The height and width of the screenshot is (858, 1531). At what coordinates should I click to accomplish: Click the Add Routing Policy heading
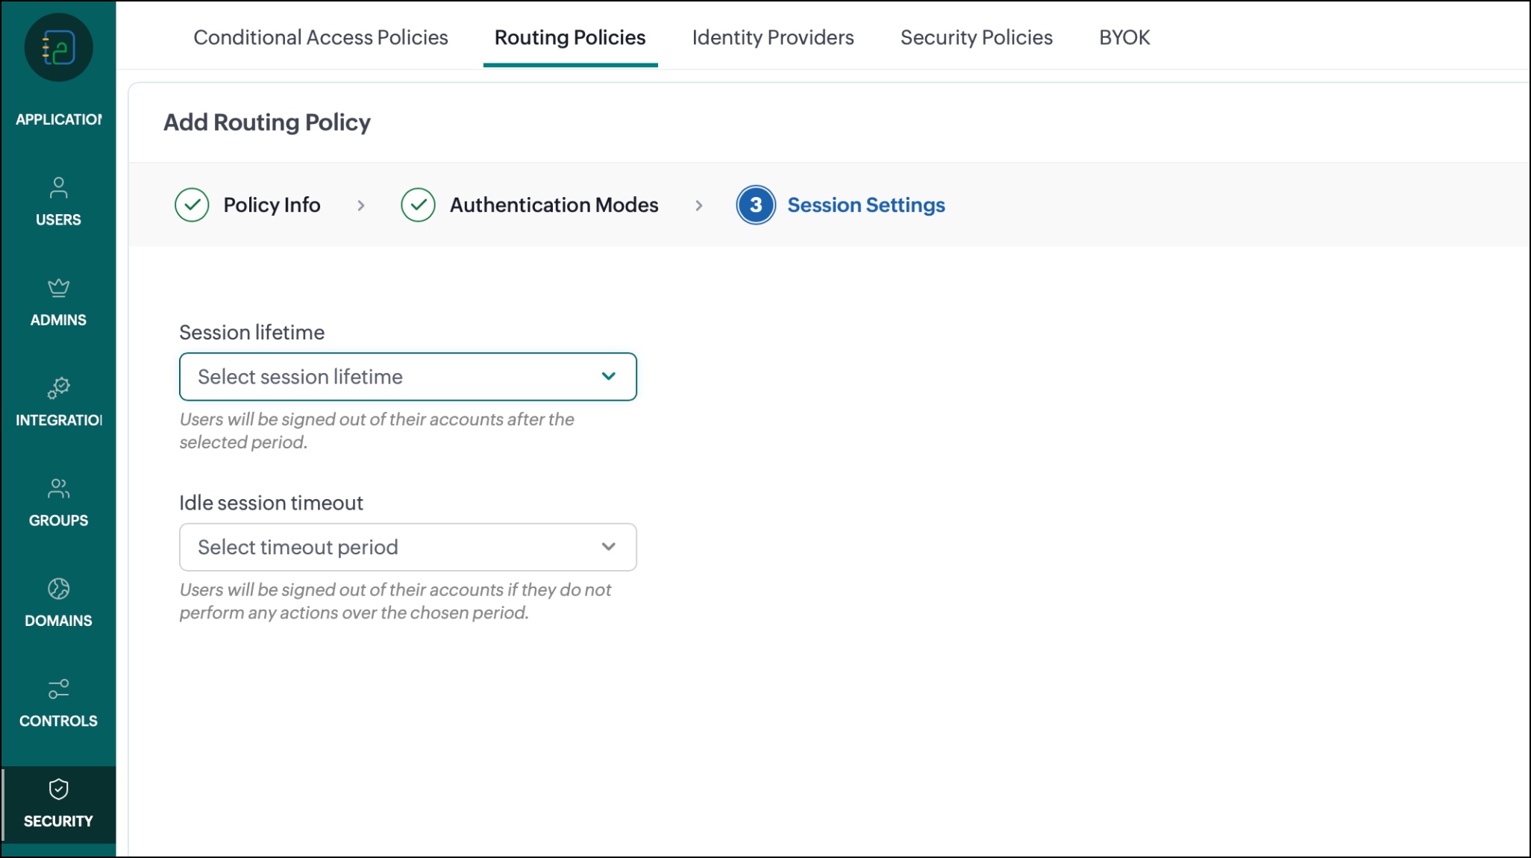point(267,122)
